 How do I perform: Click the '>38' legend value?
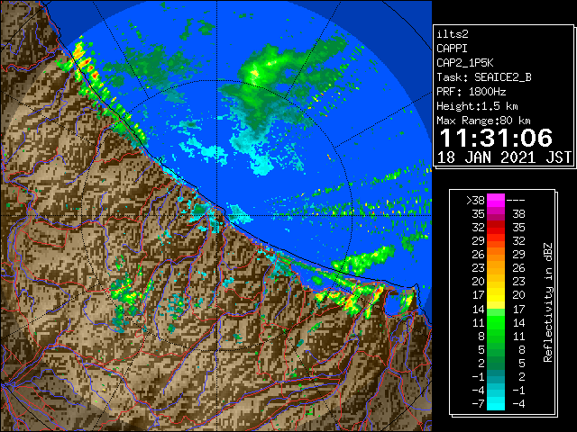click(475, 201)
